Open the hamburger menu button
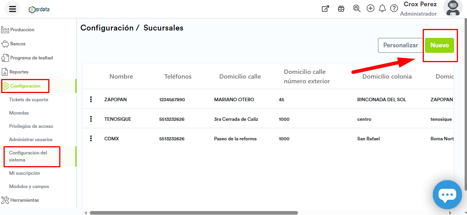Screen dimensions: 467x215 [x=13, y=9]
